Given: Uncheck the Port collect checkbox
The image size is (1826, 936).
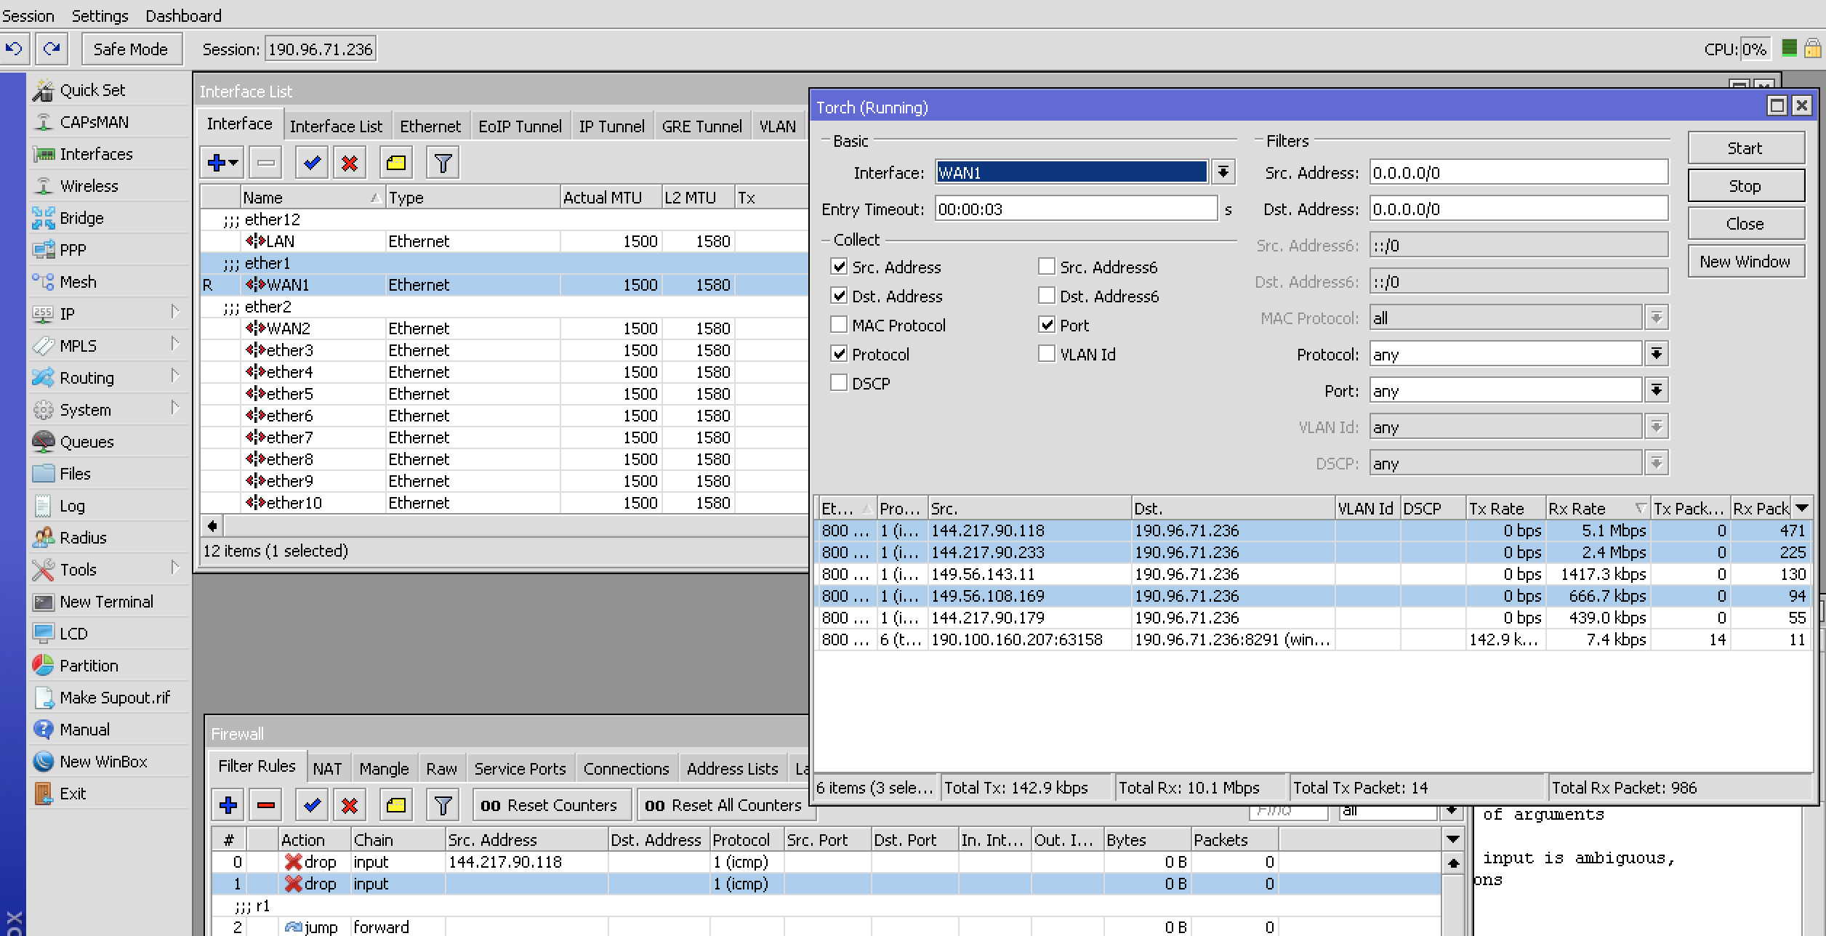Looking at the screenshot, I should pyautogui.click(x=1047, y=325).
